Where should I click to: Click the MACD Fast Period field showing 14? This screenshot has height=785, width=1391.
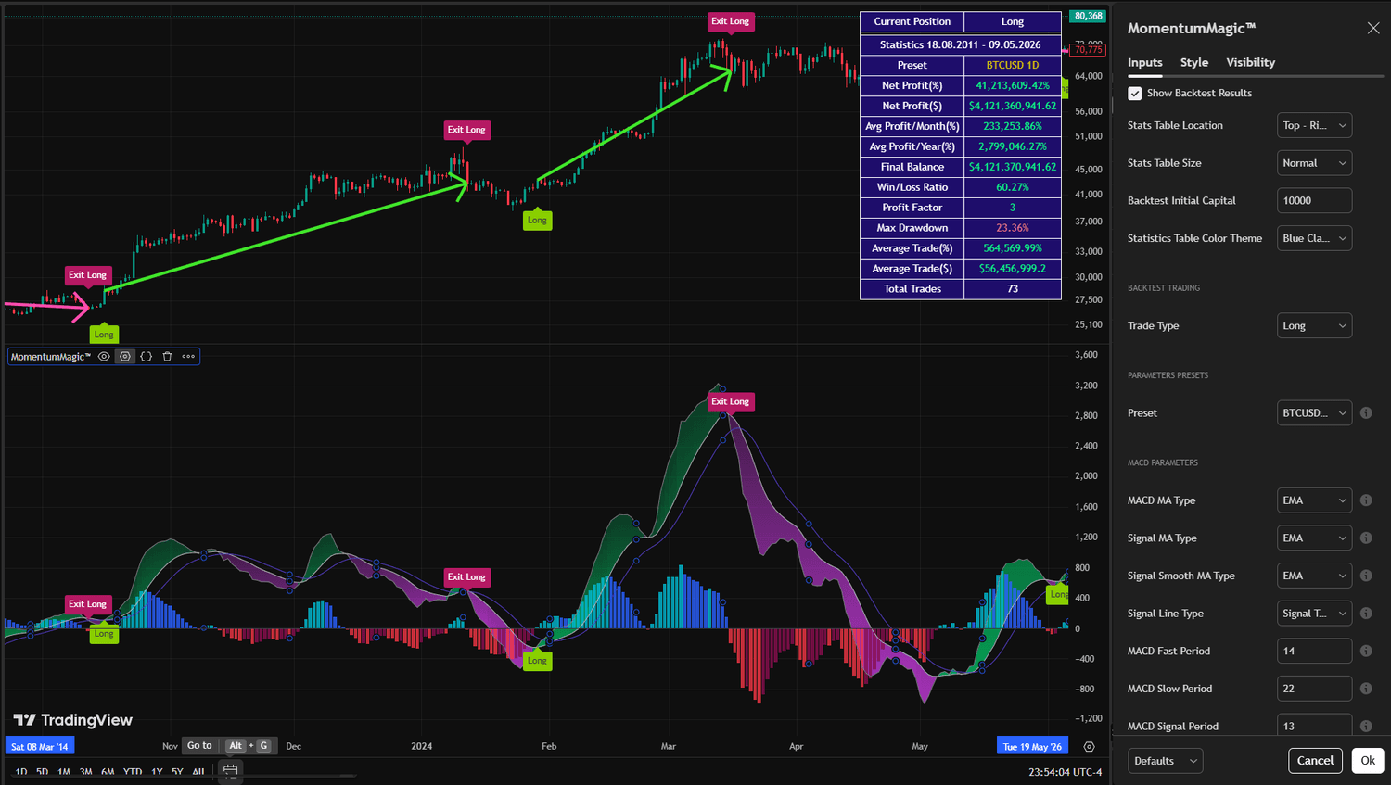[1314, 652]
